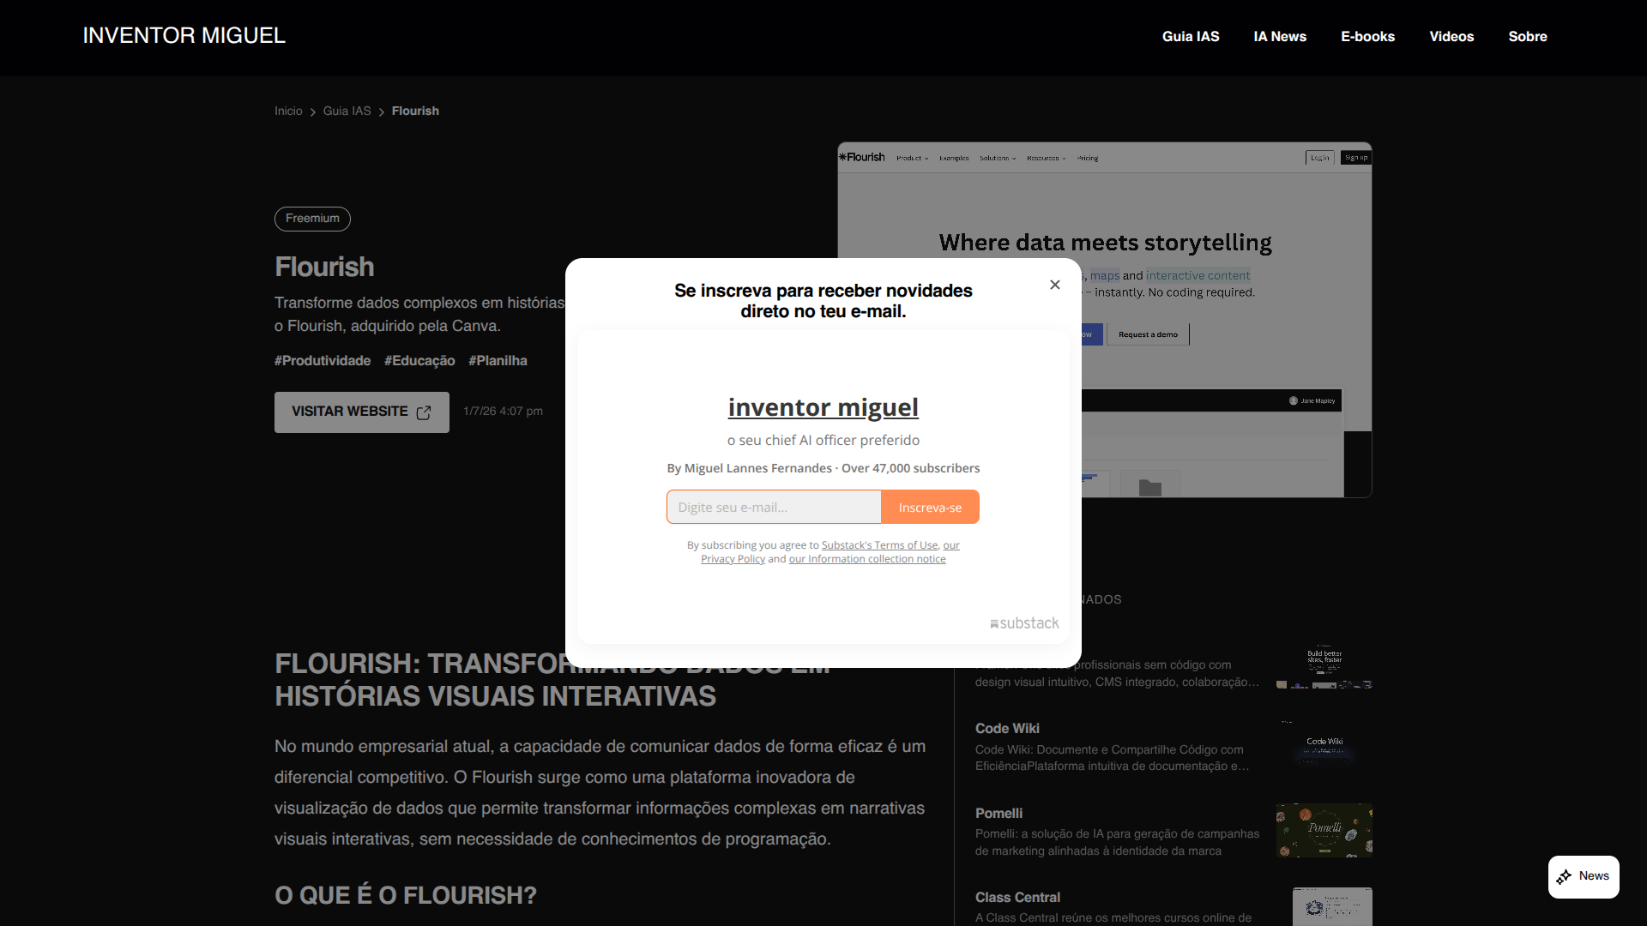Click the sparkle News floating button
This screenshot has width=1647, height=926.
(1584, 876)
